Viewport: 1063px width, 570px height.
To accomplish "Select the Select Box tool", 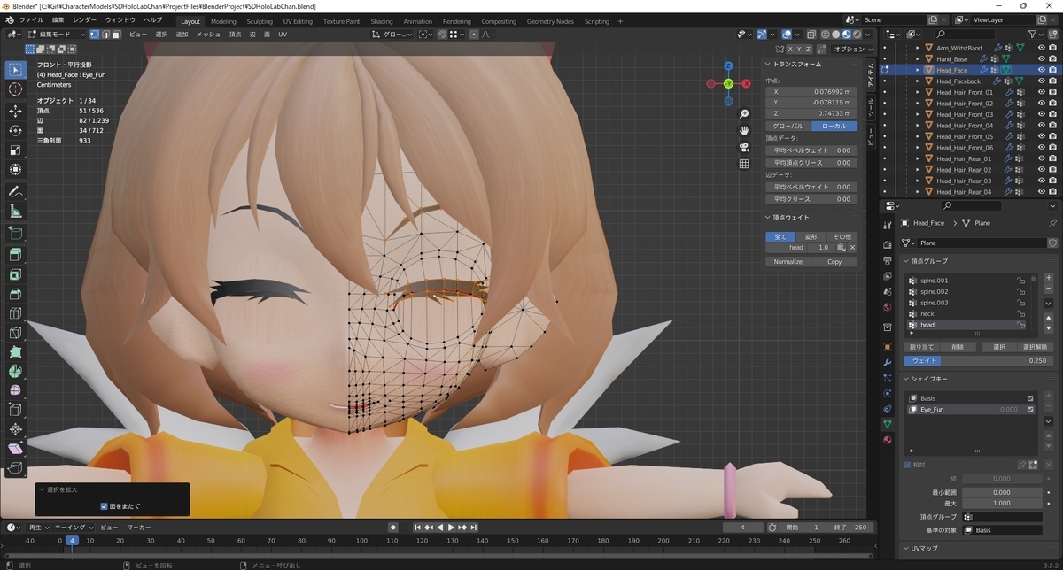I will [15, 70].
